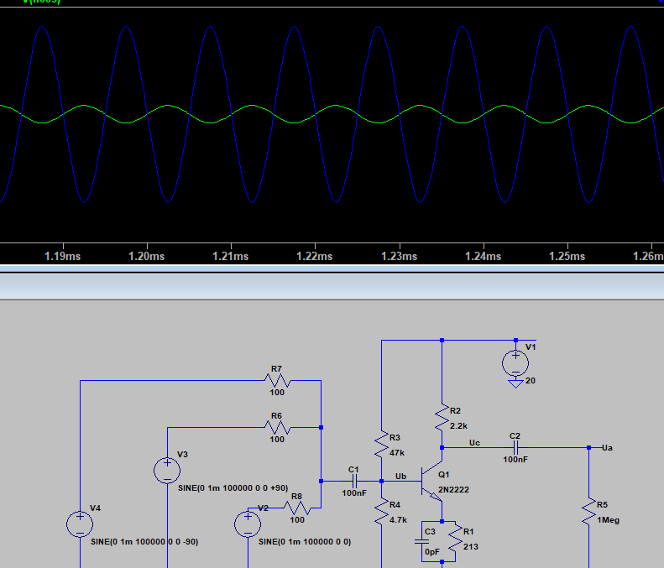The image size is (664, 568).
Task: Click the 1.19ms time axis label
Action: click(x=63, y=257)
